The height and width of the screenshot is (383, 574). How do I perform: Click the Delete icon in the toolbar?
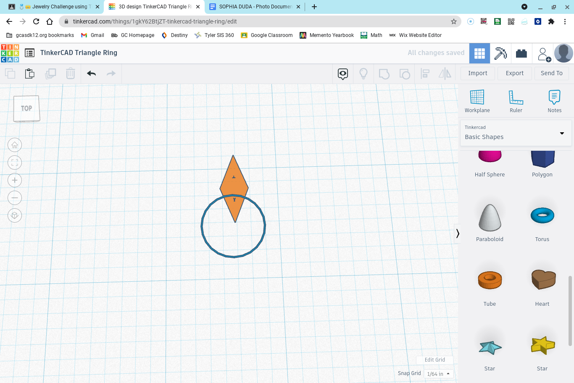pos(70,73)
